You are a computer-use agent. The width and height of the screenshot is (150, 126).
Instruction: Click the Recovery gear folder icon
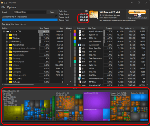coord(10,58)
